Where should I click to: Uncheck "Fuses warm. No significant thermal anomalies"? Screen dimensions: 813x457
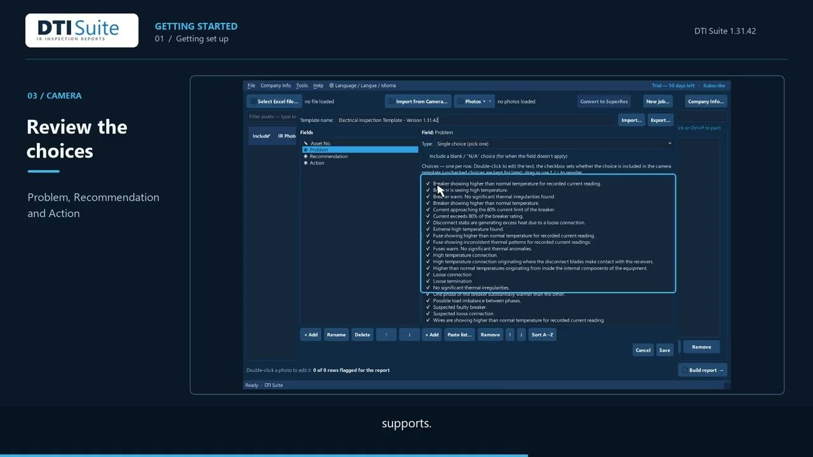[x=428, y=249]
